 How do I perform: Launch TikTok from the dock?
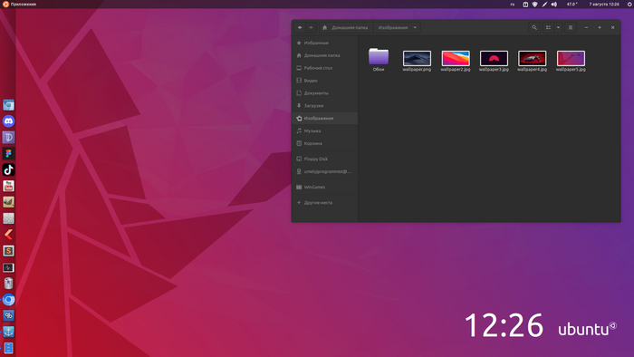pos(8,169)
